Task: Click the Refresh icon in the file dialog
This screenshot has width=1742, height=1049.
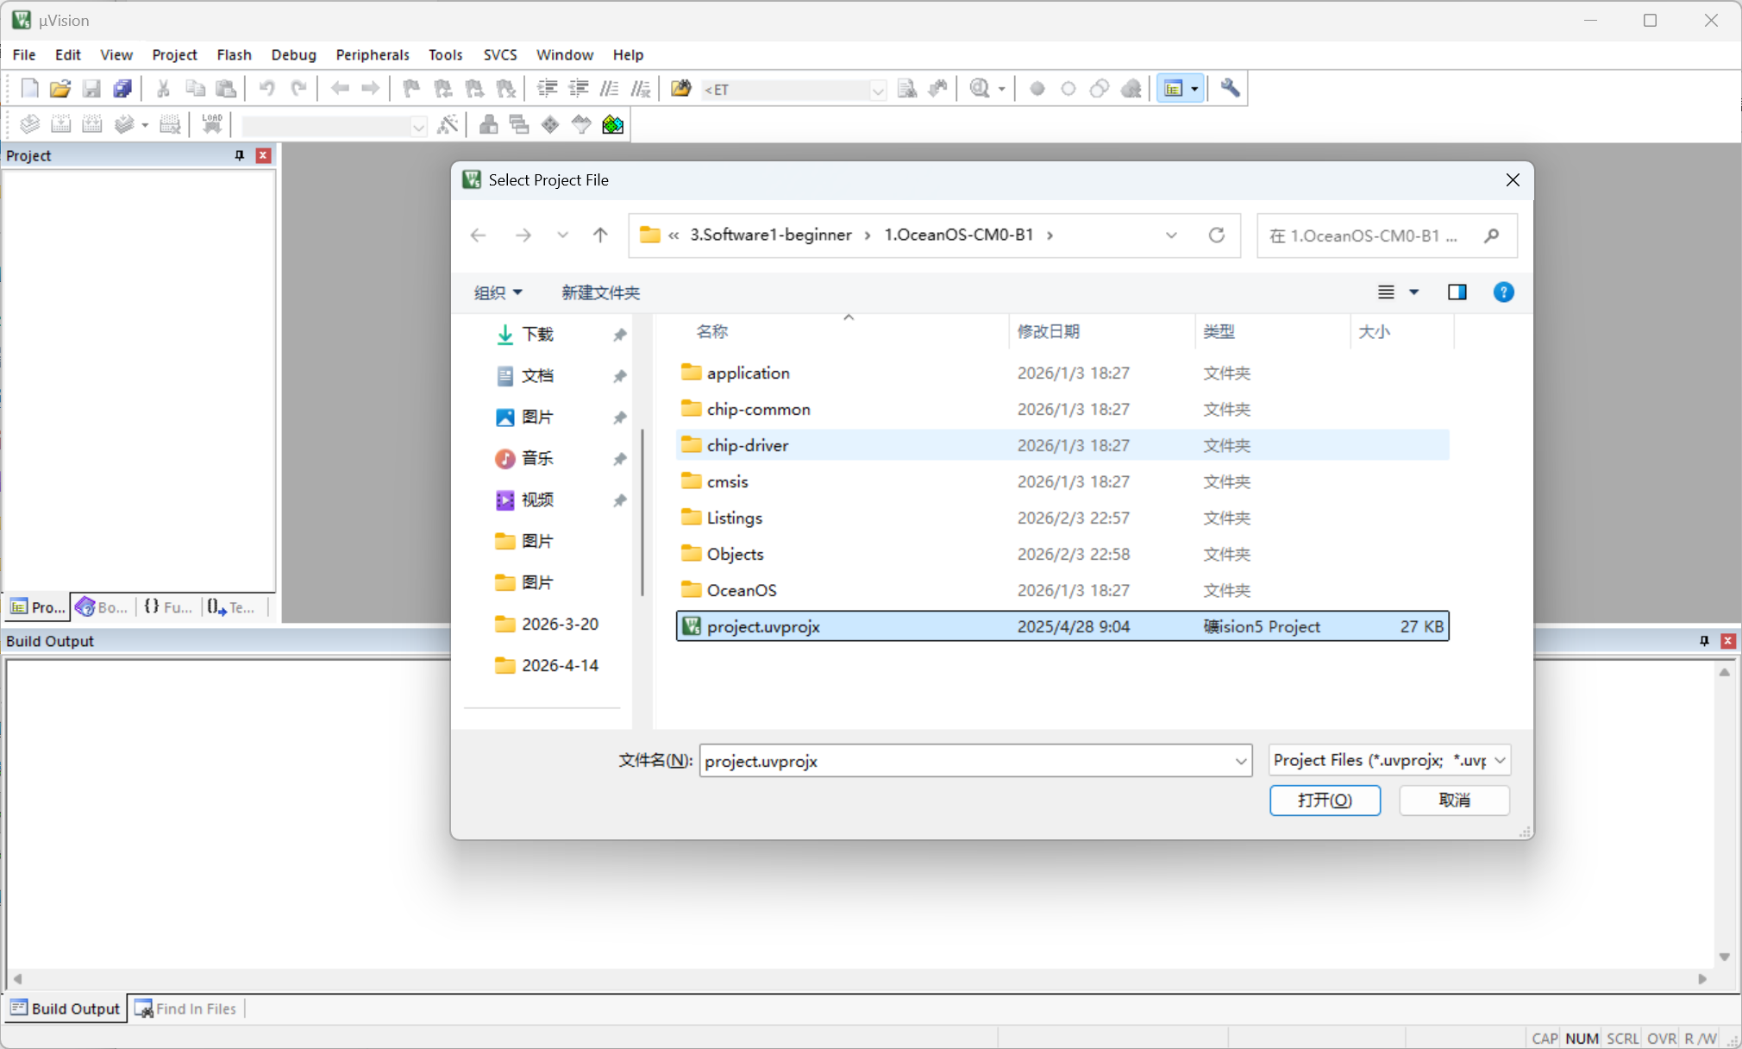Action: click(x=1216, y=235)
